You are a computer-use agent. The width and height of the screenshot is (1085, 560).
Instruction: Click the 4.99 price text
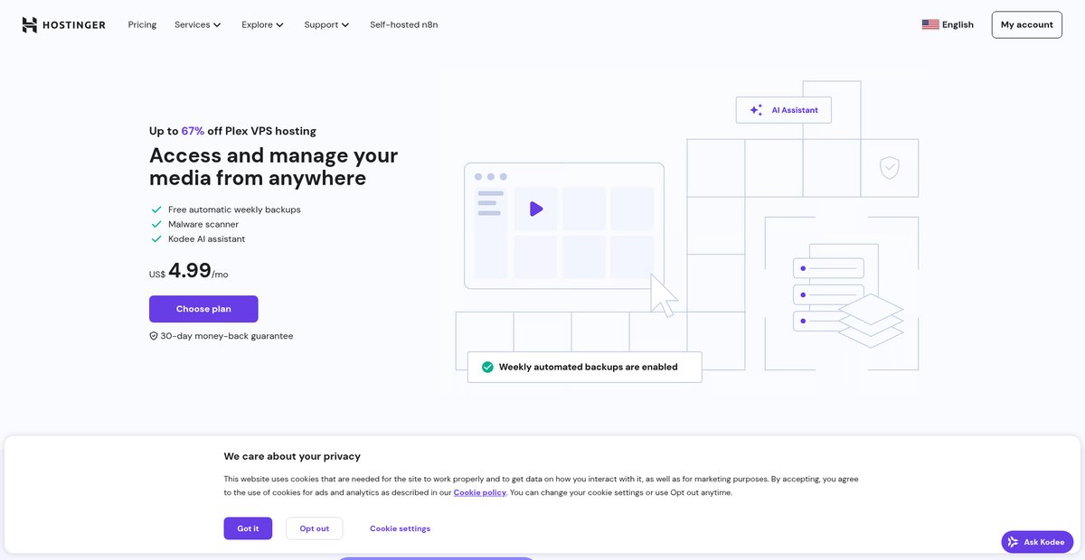(x=190, y=270)
